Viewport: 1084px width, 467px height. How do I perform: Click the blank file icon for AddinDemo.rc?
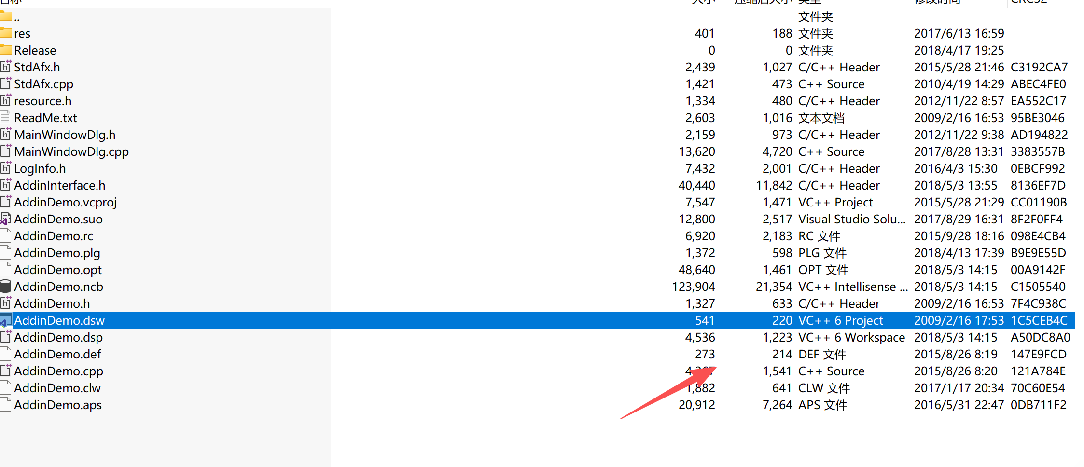[5, 235]
